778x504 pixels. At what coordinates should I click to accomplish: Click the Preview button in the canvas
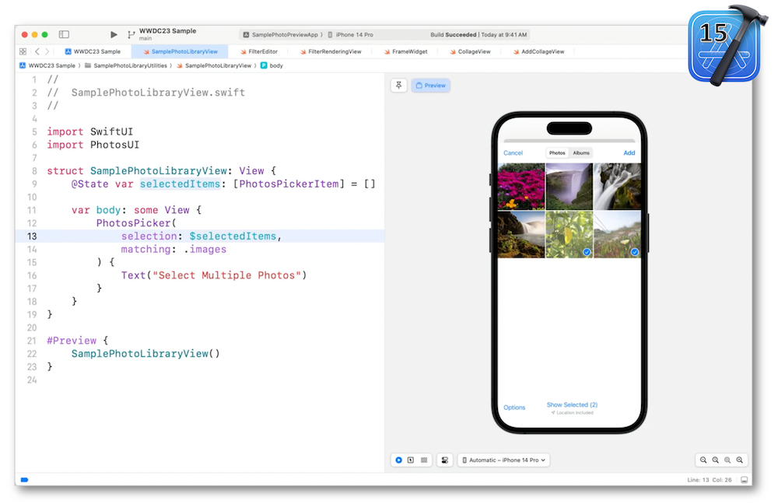point(431,86)
